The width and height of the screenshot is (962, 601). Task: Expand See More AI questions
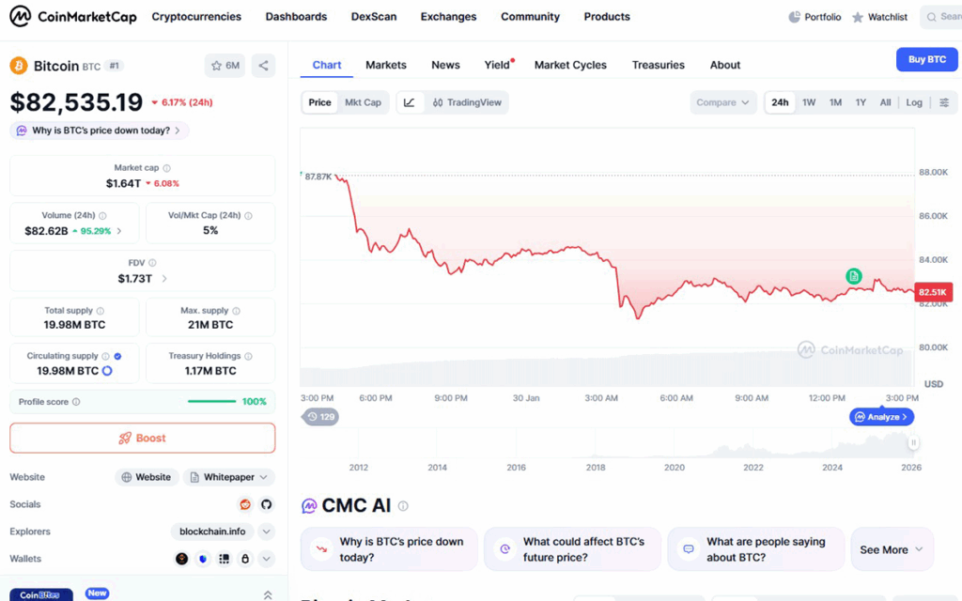coord(892,549)
